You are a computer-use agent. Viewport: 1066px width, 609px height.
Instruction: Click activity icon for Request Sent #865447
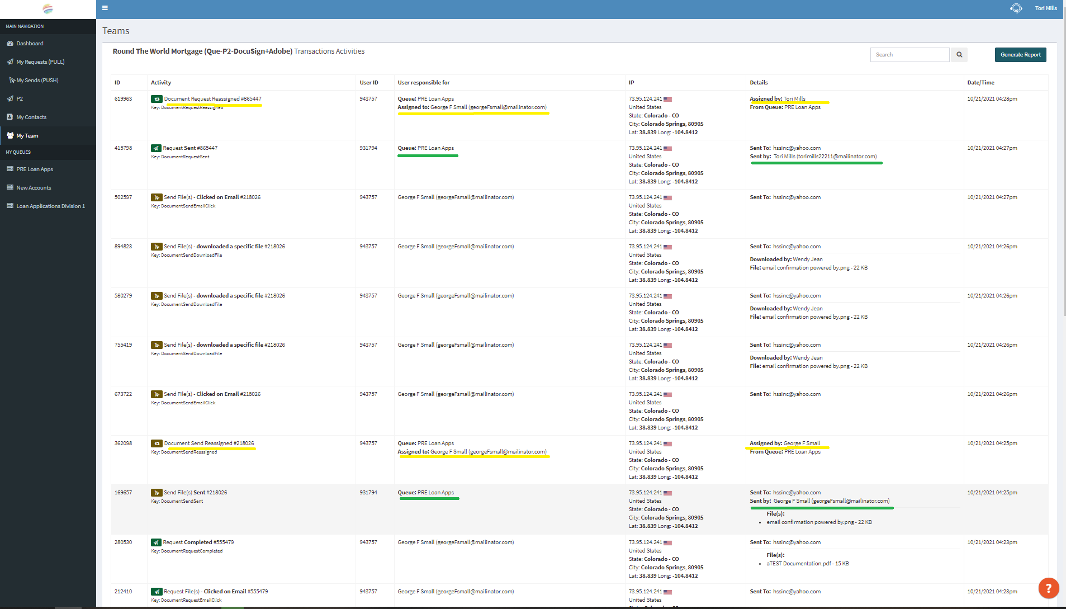point(156,148)
